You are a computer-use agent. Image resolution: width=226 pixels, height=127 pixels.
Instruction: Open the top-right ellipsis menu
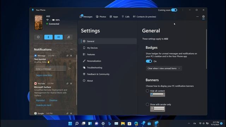click(197, 17)
